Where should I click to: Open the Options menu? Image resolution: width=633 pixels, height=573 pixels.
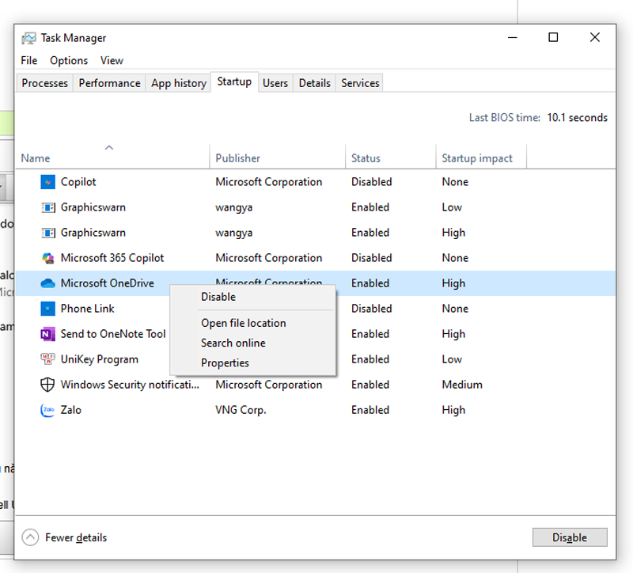(69, 61)
